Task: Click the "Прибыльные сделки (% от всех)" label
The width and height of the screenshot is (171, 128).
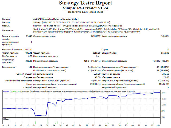Action: coord(50,71)
